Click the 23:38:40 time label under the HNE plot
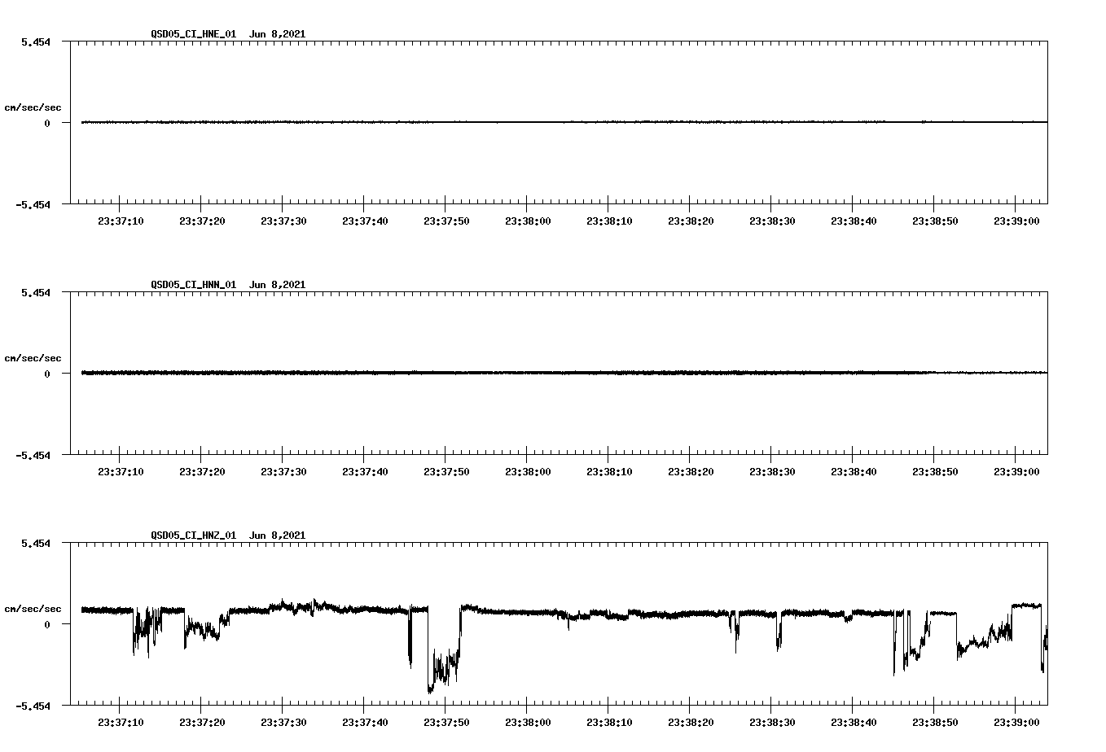 point(854,221)
